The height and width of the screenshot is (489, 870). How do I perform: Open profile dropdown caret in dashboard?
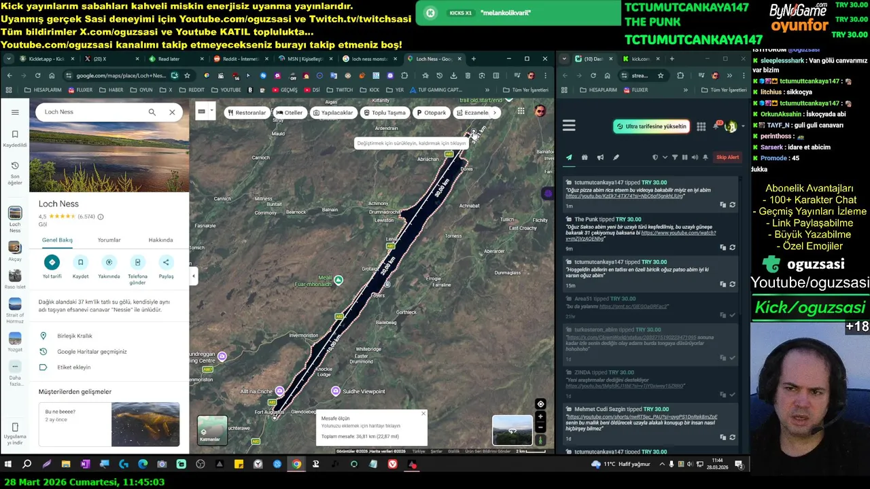point(742,126)
